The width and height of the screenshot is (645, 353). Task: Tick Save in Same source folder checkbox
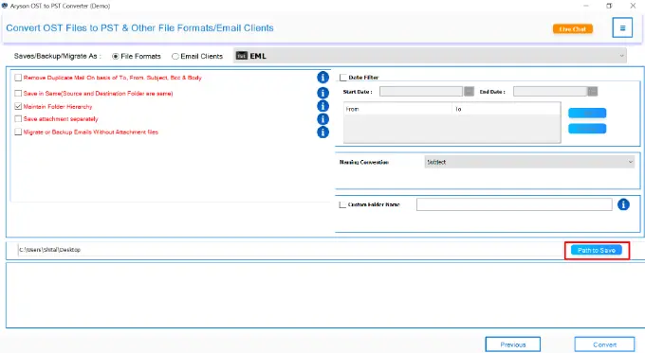[18, 93]
